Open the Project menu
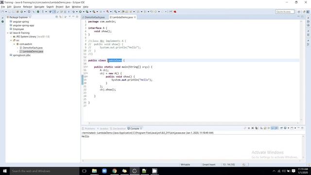The width and height of the screenshot is (311, 175). (x=59, y=7)
